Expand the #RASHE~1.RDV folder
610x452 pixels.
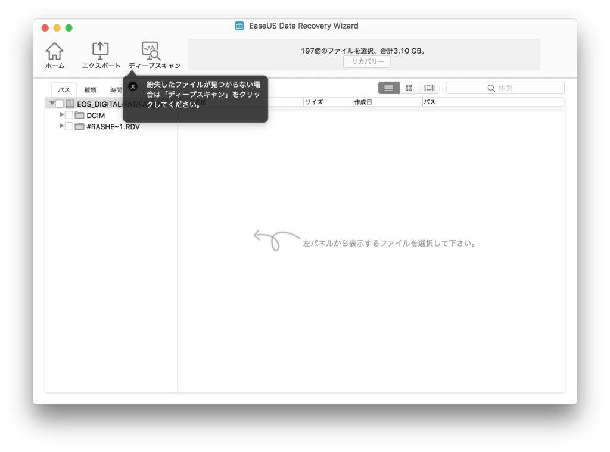61,126
